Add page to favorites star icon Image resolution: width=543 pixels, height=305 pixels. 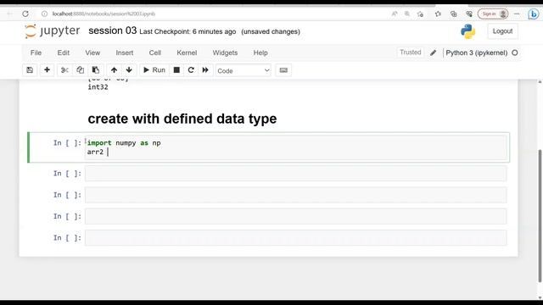coord(421,14)
